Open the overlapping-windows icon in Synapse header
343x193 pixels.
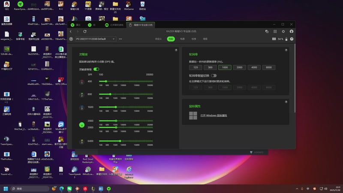click(267, 31)
